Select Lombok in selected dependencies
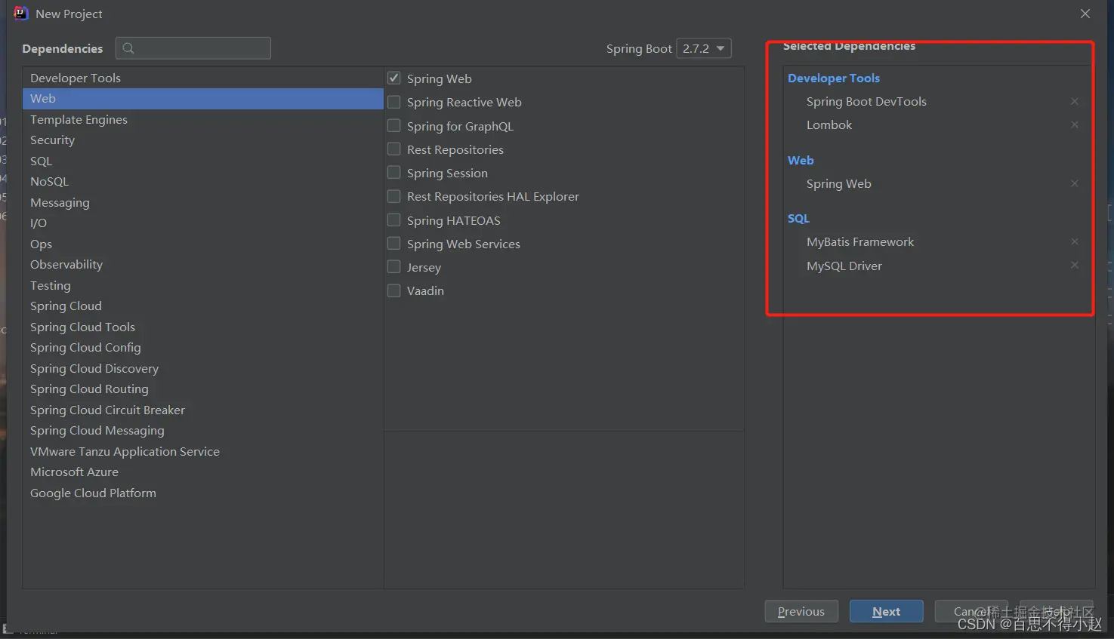The image size is (1114, 639). coord(829,124)
